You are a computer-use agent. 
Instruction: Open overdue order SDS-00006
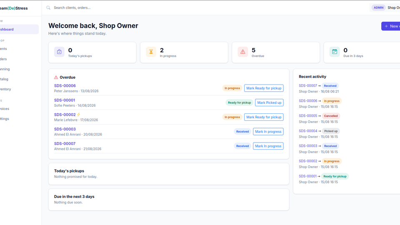(65, 86)
